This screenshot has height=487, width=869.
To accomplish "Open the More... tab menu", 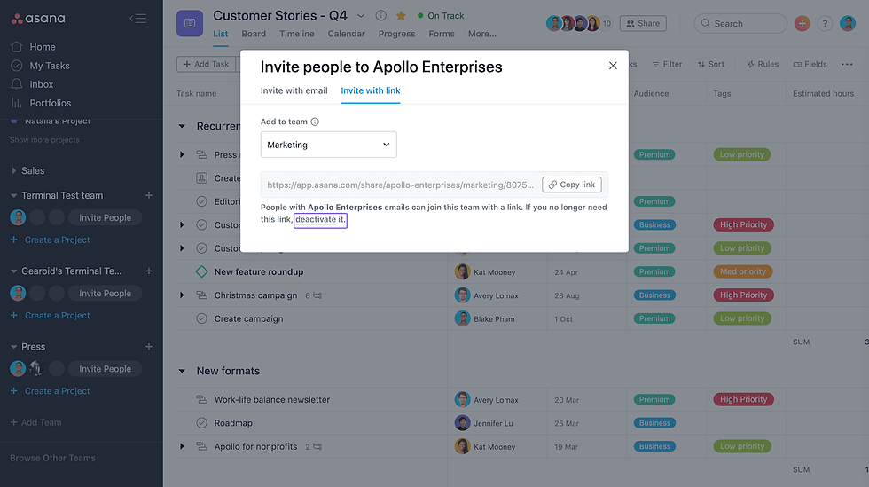I will coord(482,34).
